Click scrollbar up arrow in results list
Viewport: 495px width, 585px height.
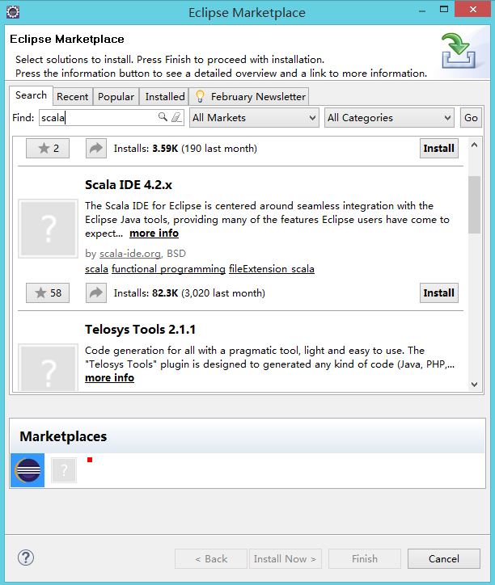[475, 145]
